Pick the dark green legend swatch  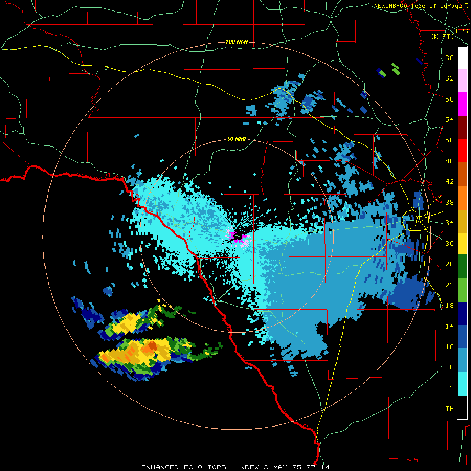click(462, 266)
